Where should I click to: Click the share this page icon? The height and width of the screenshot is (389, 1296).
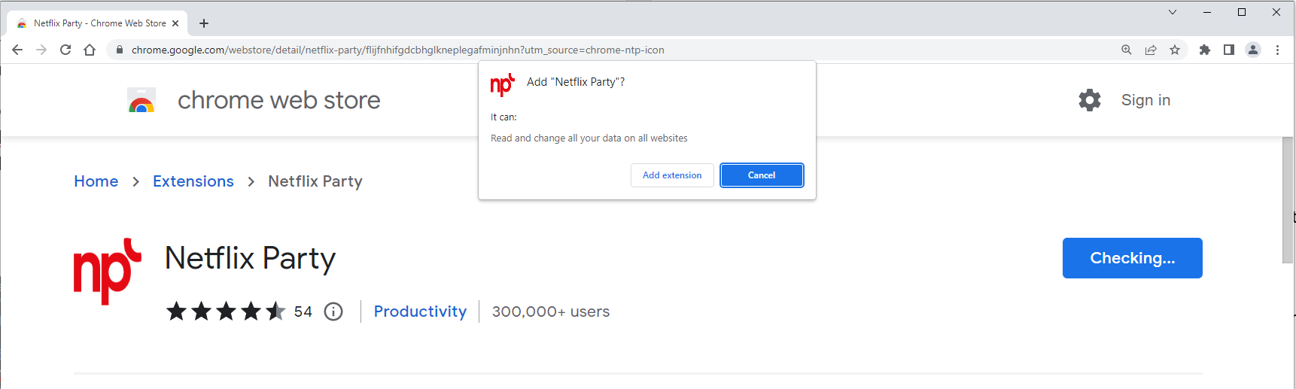pos(1151,50)
